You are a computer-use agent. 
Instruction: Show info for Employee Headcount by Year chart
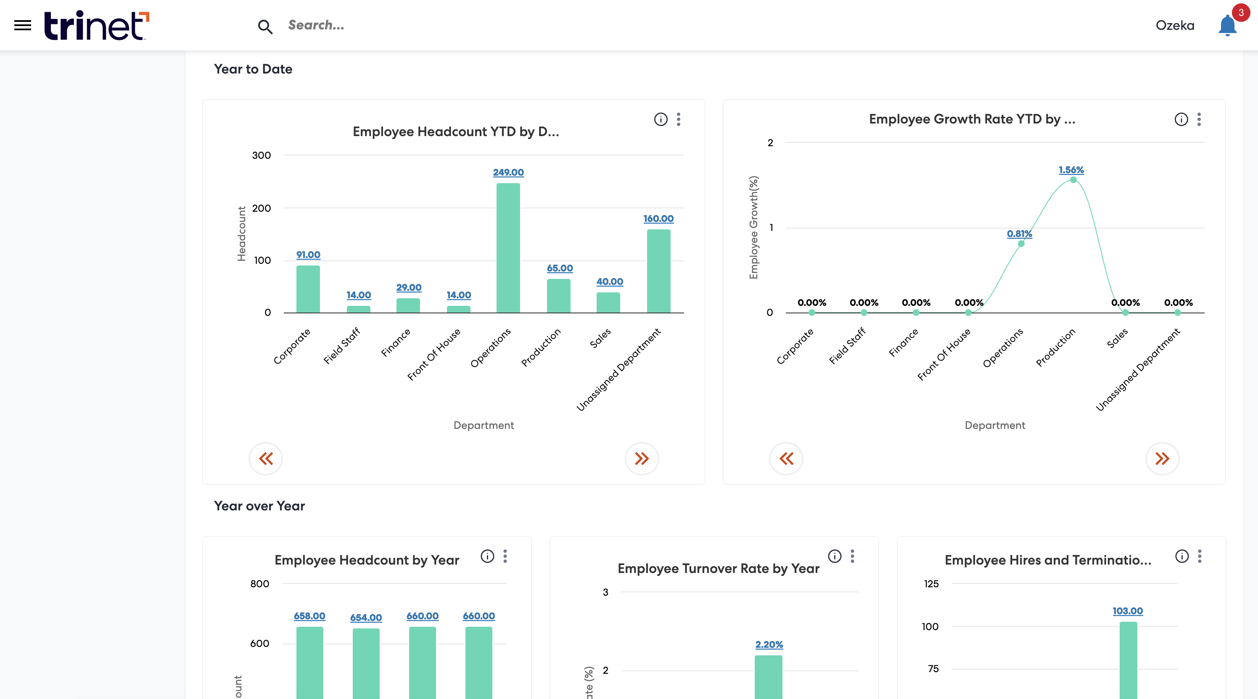pos(487,556)
